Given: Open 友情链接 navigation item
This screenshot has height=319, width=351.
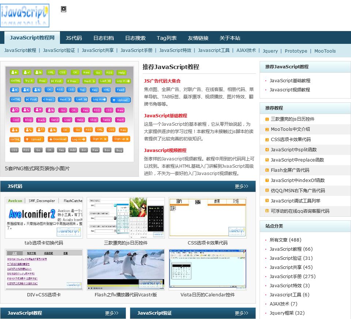Looking at the screenshot, I should coord(198,38).
